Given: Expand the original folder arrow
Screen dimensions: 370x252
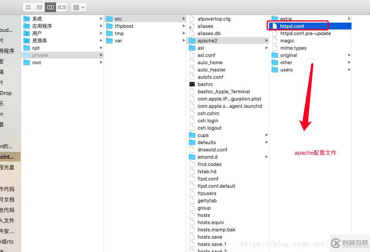Looking at the screenshot, I should coord(349,55).
